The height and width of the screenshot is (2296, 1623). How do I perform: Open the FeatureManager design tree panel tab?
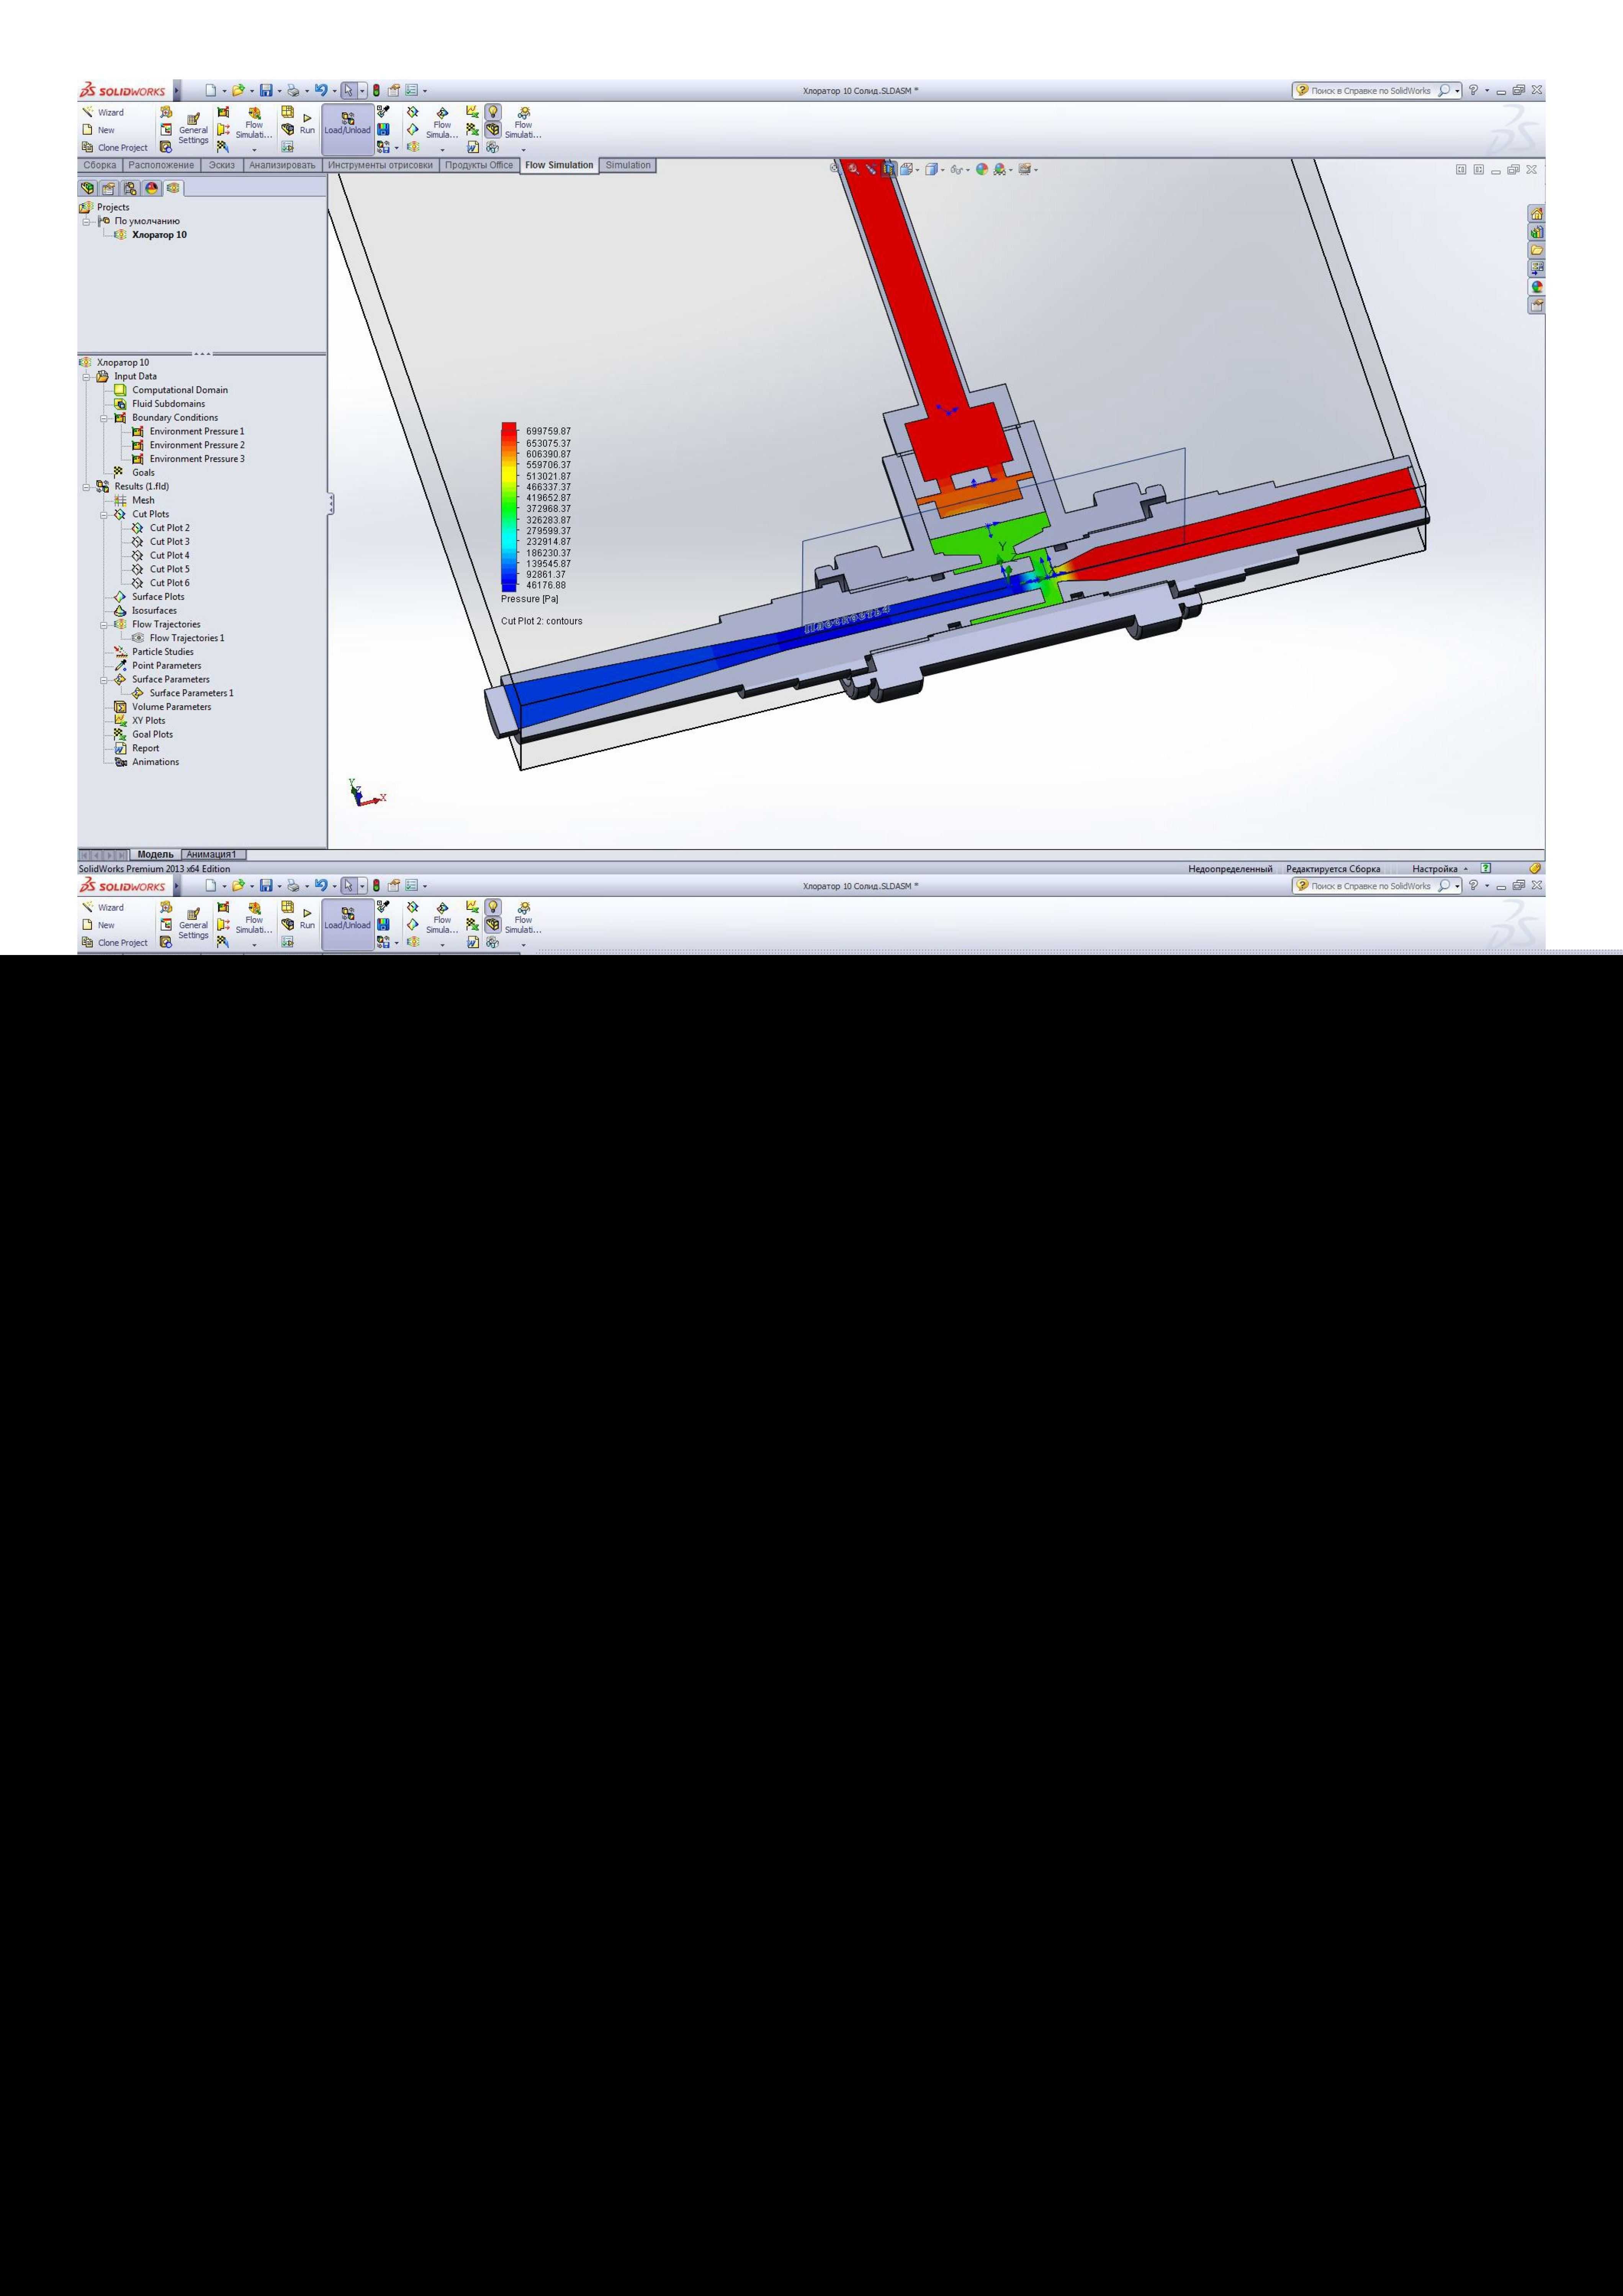pos(88,188)
